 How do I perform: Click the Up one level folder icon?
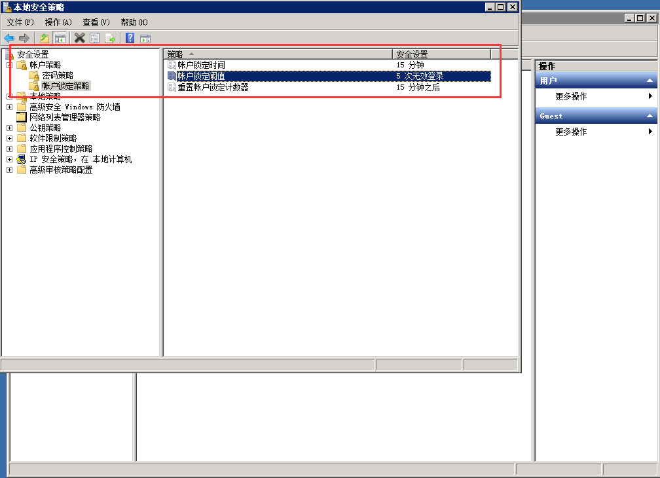click(45, 38)
